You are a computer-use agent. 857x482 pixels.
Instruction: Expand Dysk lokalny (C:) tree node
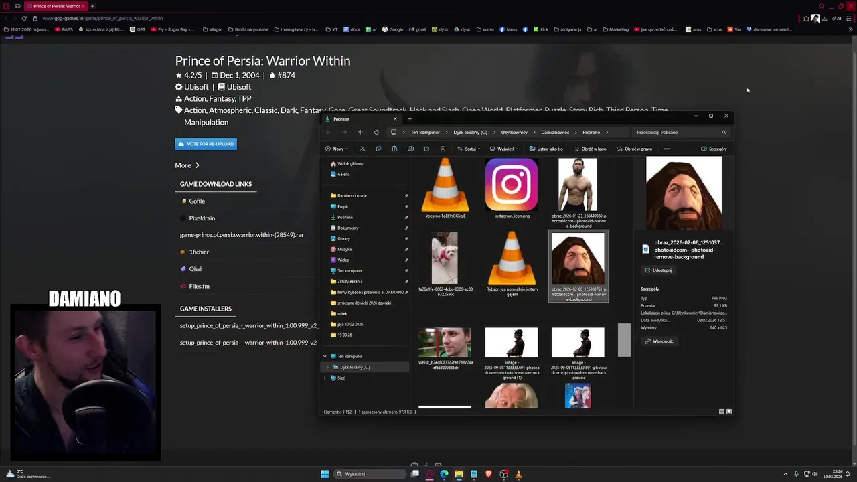[x=327, y=367]
